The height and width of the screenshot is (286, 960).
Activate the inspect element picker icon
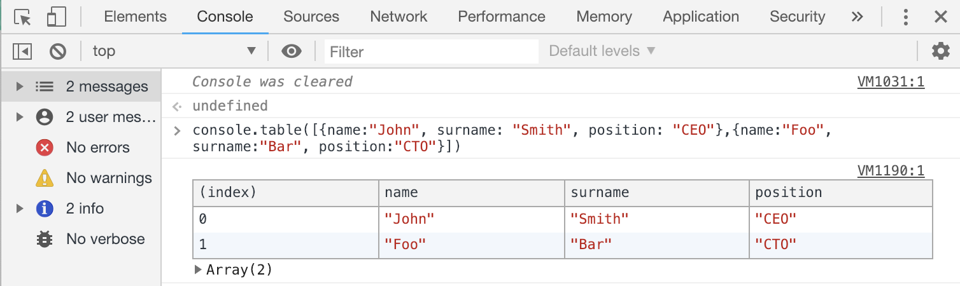pyautogui.click(x=22, y=17)
